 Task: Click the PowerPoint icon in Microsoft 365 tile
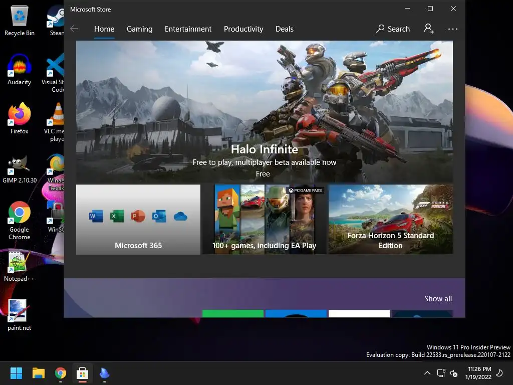pos(138,216)
